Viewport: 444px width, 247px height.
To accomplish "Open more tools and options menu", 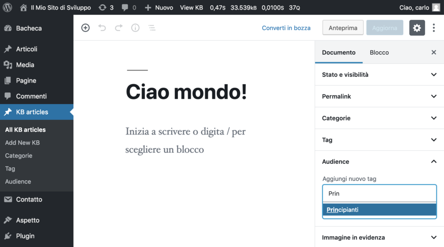I will pyautogui.click(x=434, y=28).
